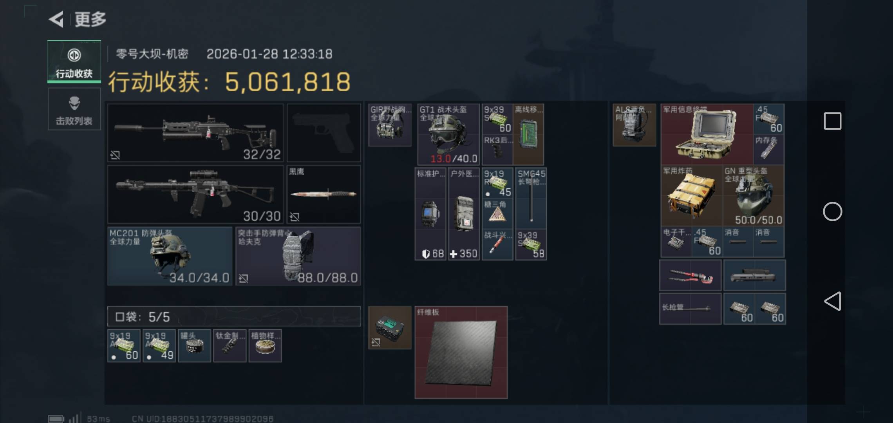Select the 植物样本 pocket item
Viewport: 893px width, 423px height.
[x=265, y=346]
